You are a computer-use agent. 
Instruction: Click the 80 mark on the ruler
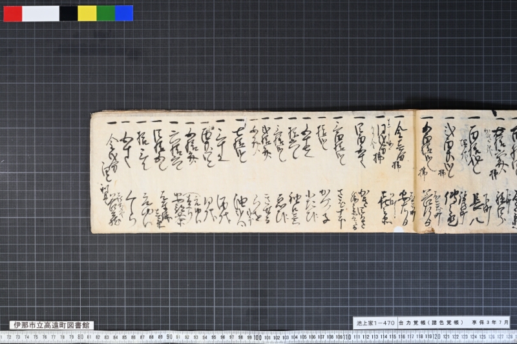coord(80,337)
